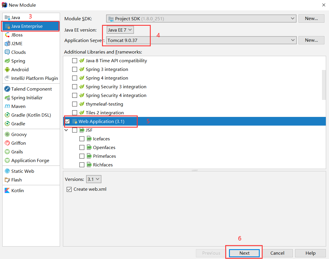The width and height of the screenshot is (329, 259).
Task: Open the Module SDK dropdown
Action: [x=201, y=19]
